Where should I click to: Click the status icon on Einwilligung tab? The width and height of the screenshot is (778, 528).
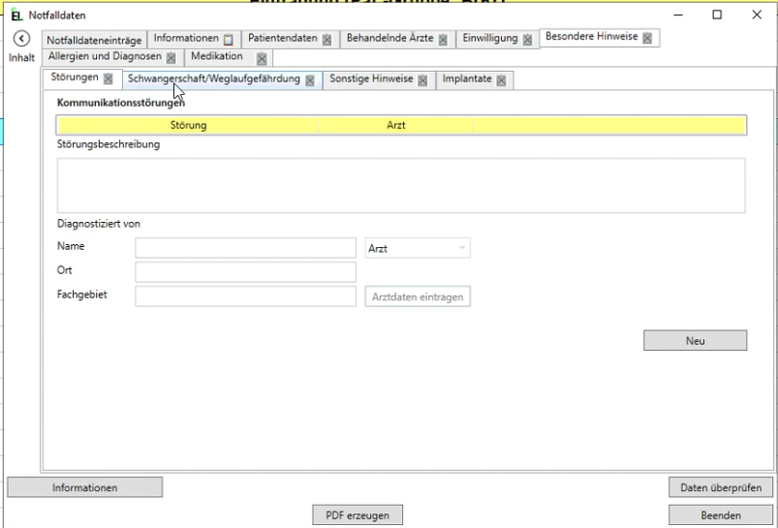pyautogui.click(x=527, y=40)
